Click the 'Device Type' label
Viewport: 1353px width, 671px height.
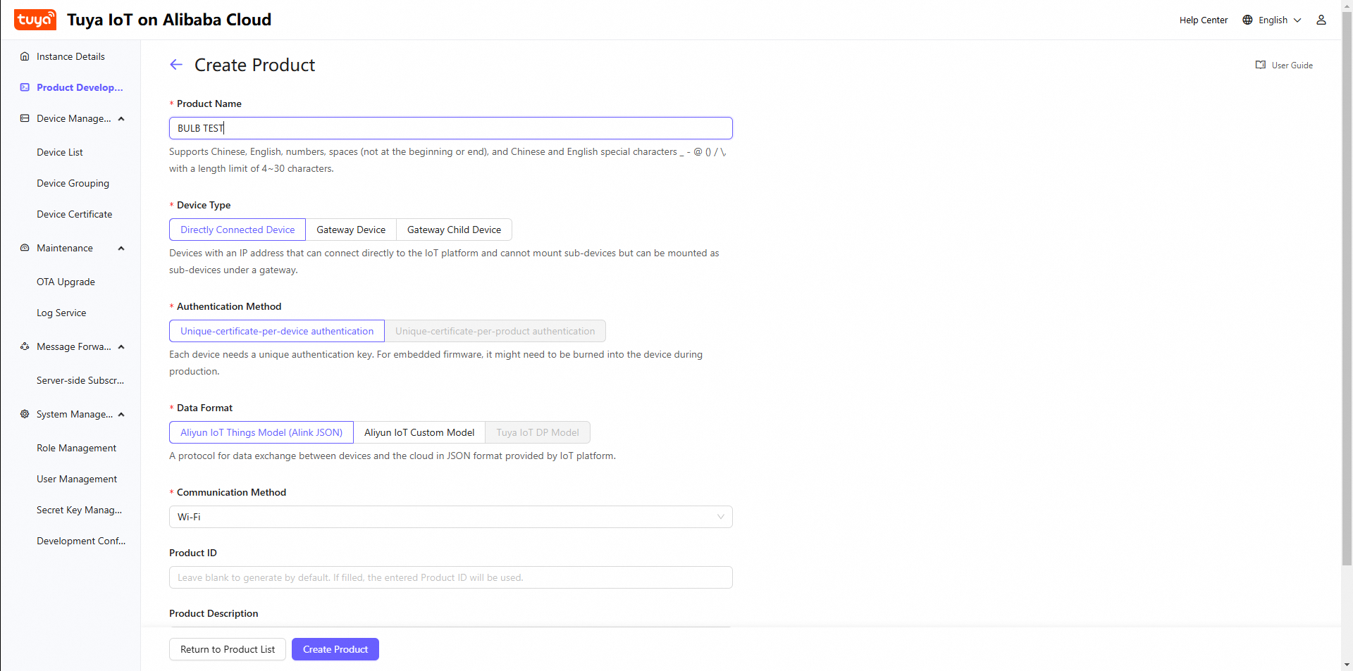click(x=204, y=205)
